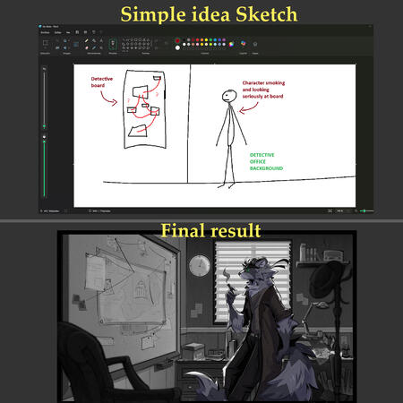The width and height of the screenshot is (403, 403).
Task: Select the Pencil tool
Action: tap(87, 40)
